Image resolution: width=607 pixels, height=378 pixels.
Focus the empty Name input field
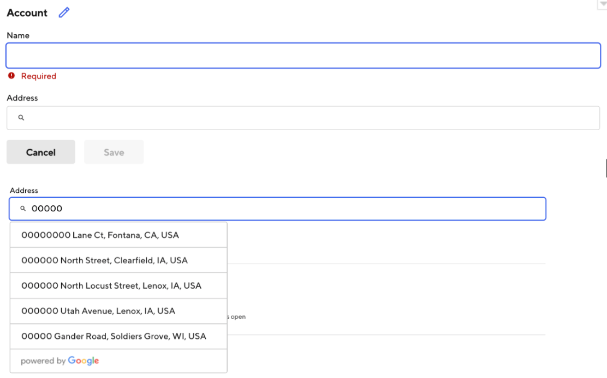[303, 56]
